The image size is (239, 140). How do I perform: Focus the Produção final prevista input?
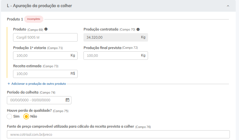[111, 56]
